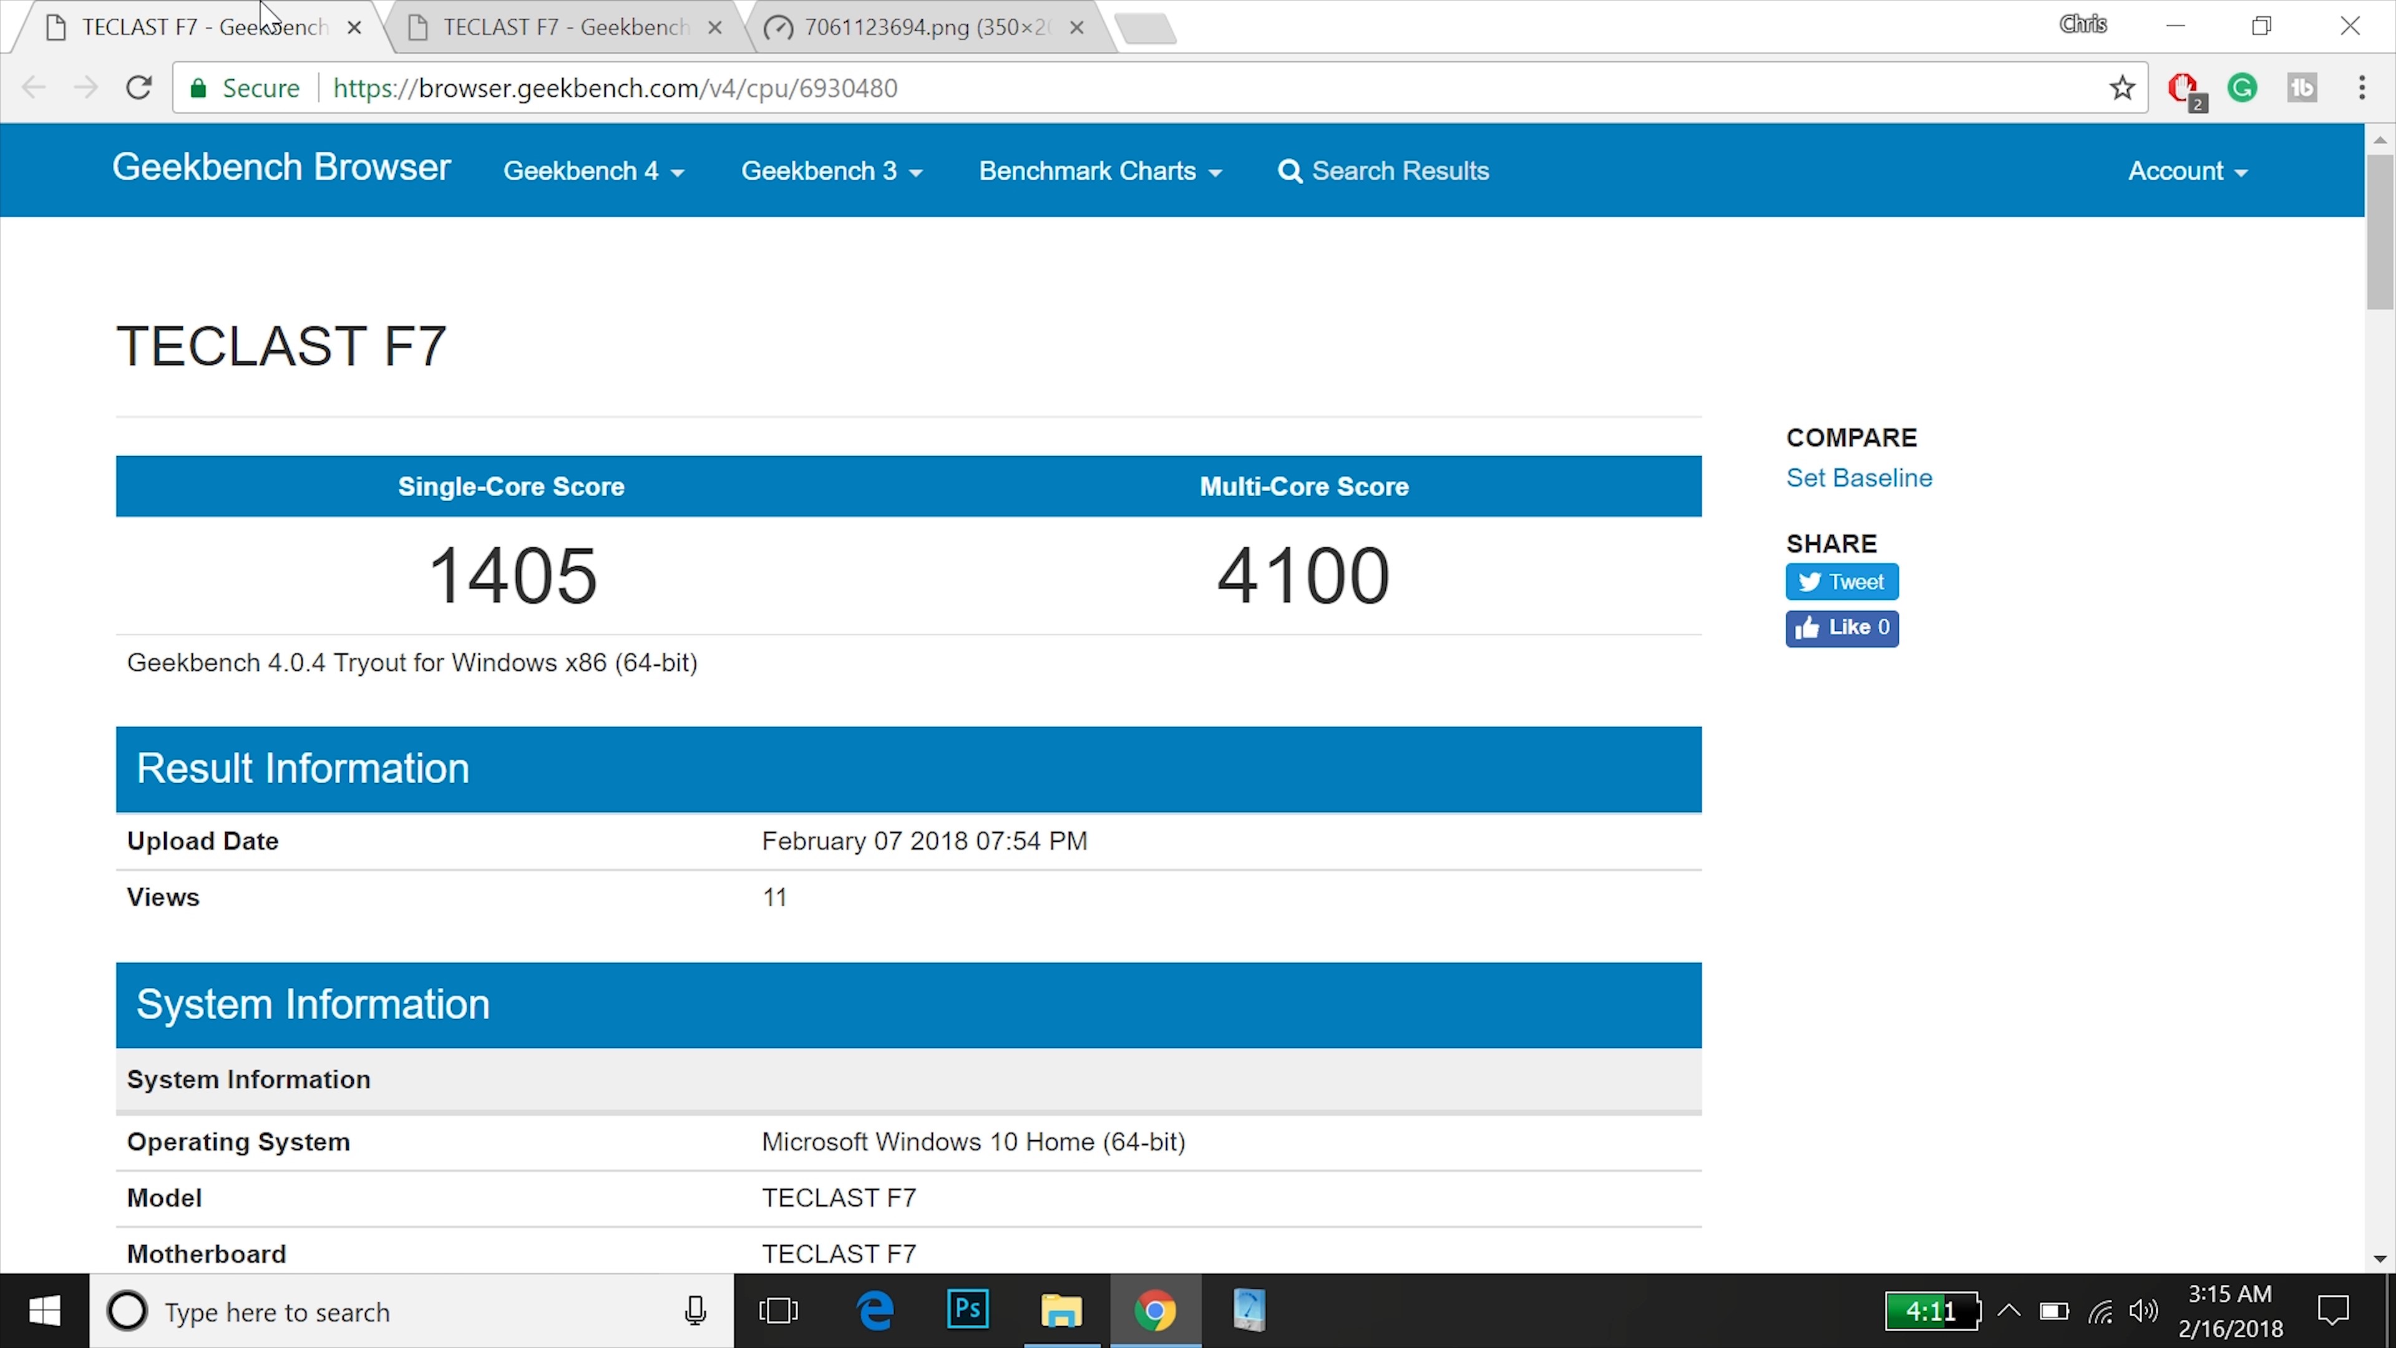Click the Views count value 11
The image size is (2396, 1348).
(x=775, y=898)
